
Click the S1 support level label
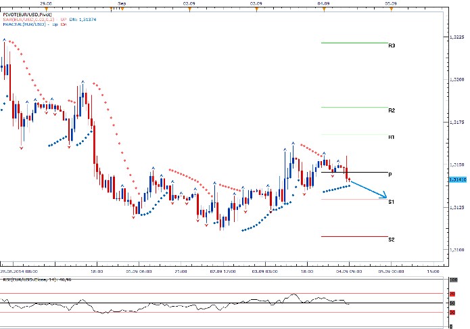click(x=391, y=202)
